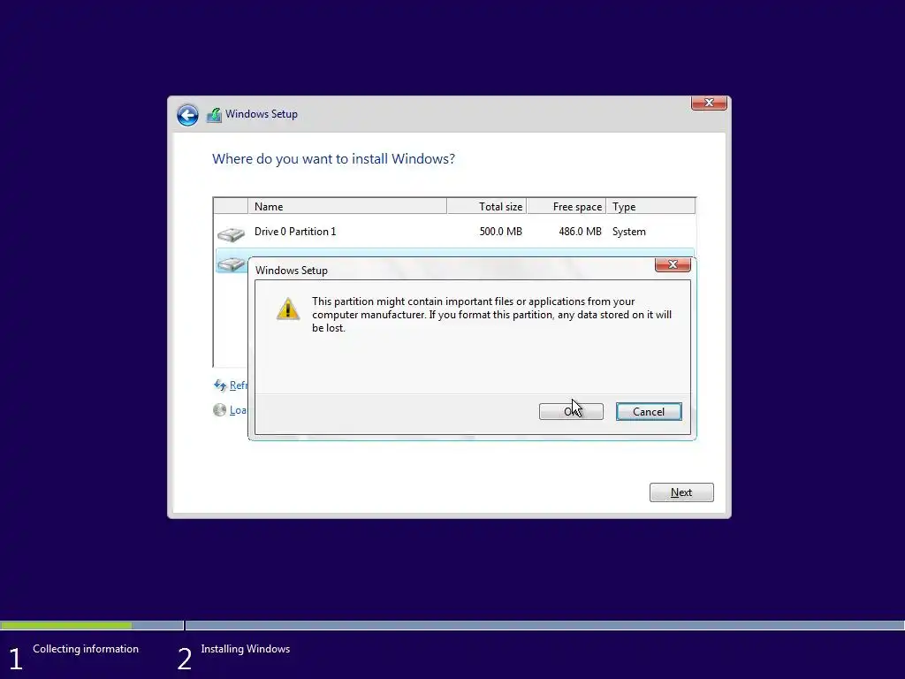This screenshot has height=679, width=905.
Task: Click the yellow warning triangle icon
Action: coord(287,309)
